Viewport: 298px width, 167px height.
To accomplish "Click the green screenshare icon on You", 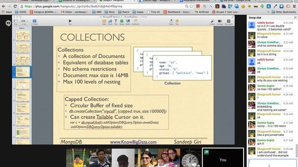I will pos(206,152).
